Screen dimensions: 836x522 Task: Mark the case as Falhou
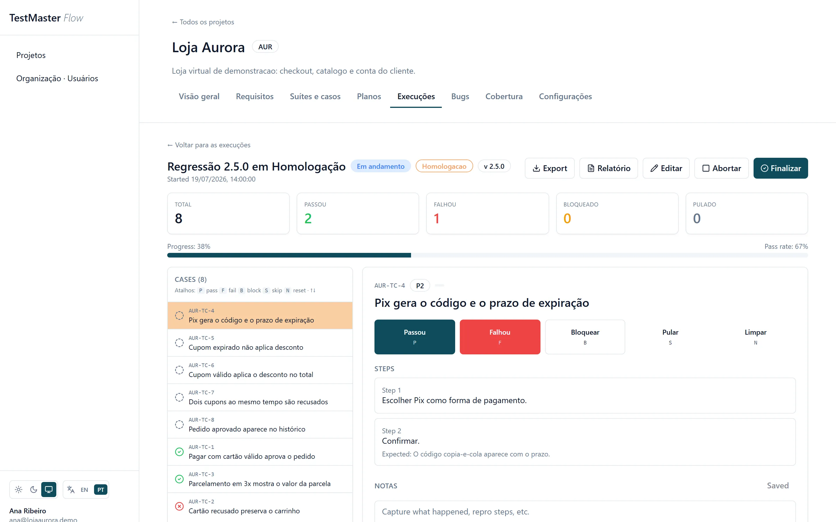click(500, 337)
